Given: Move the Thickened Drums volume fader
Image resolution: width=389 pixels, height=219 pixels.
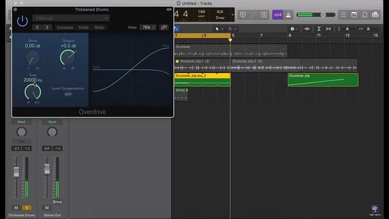Looking at the screenshot, I should [16, 172].
